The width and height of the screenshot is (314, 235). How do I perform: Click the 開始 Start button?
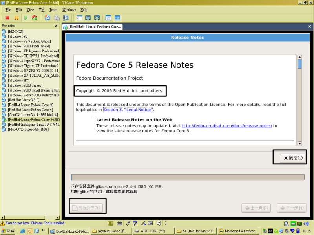7,231
